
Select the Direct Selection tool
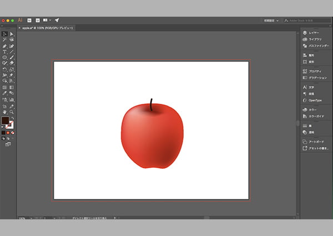pyautogui.click(x=12, y=34)
